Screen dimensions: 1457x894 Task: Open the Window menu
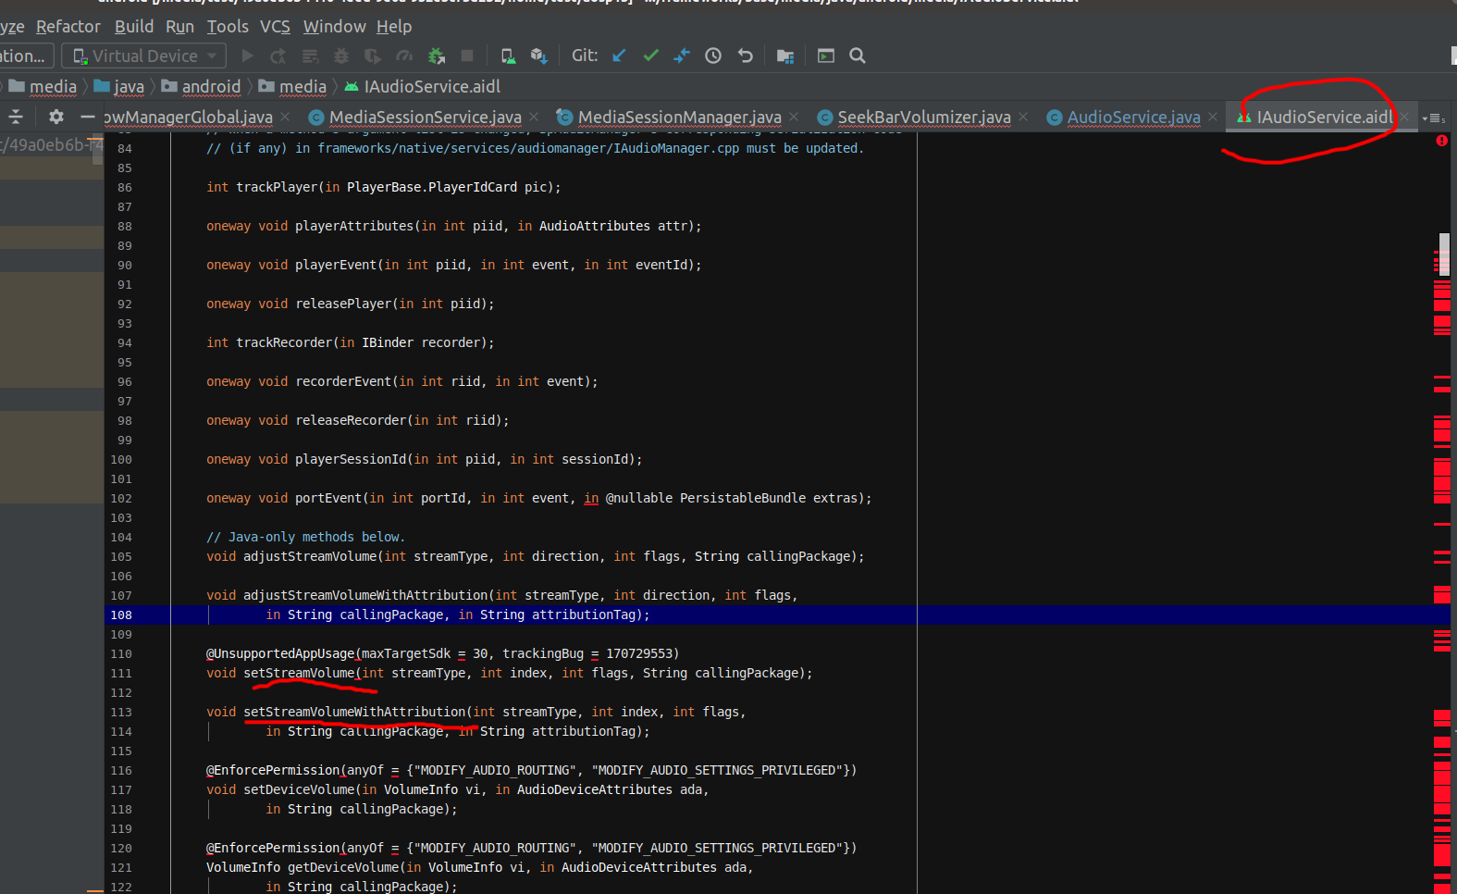pyautogui.click(x=335, y=26)
